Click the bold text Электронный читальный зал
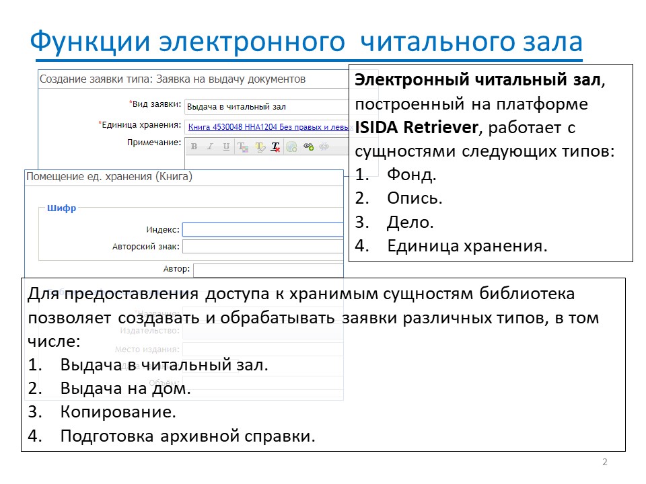The width and height of the screenshot is (646, 484). [478, 80]
